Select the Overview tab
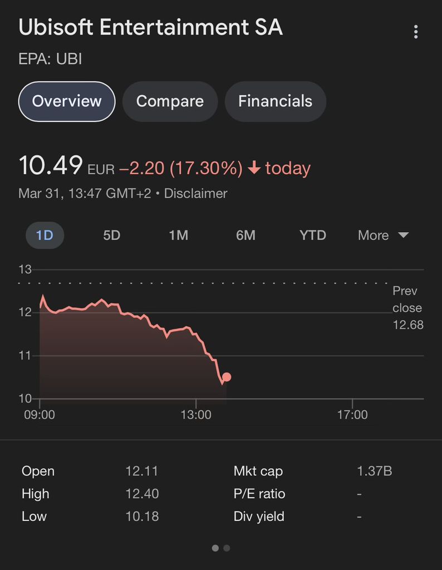This screenshot has height=570, width=442. coord(67,101)
